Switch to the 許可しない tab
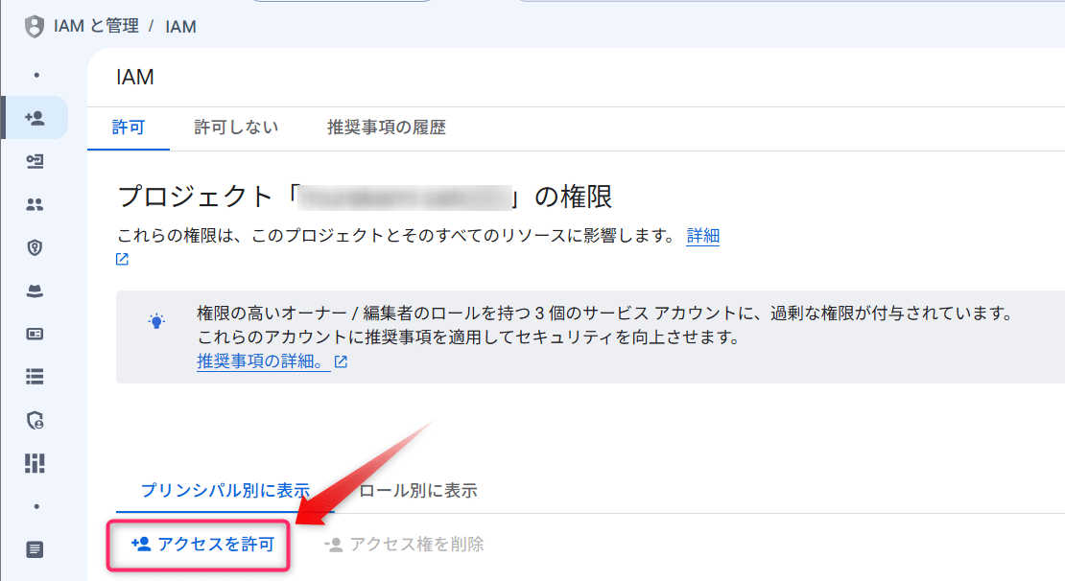 pyautogui.click(x=236, y=127)
